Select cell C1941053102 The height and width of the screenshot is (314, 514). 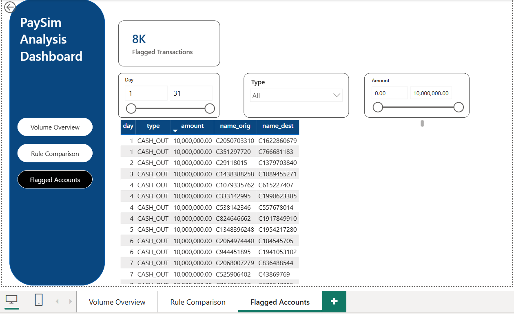[x=277, y=252]
